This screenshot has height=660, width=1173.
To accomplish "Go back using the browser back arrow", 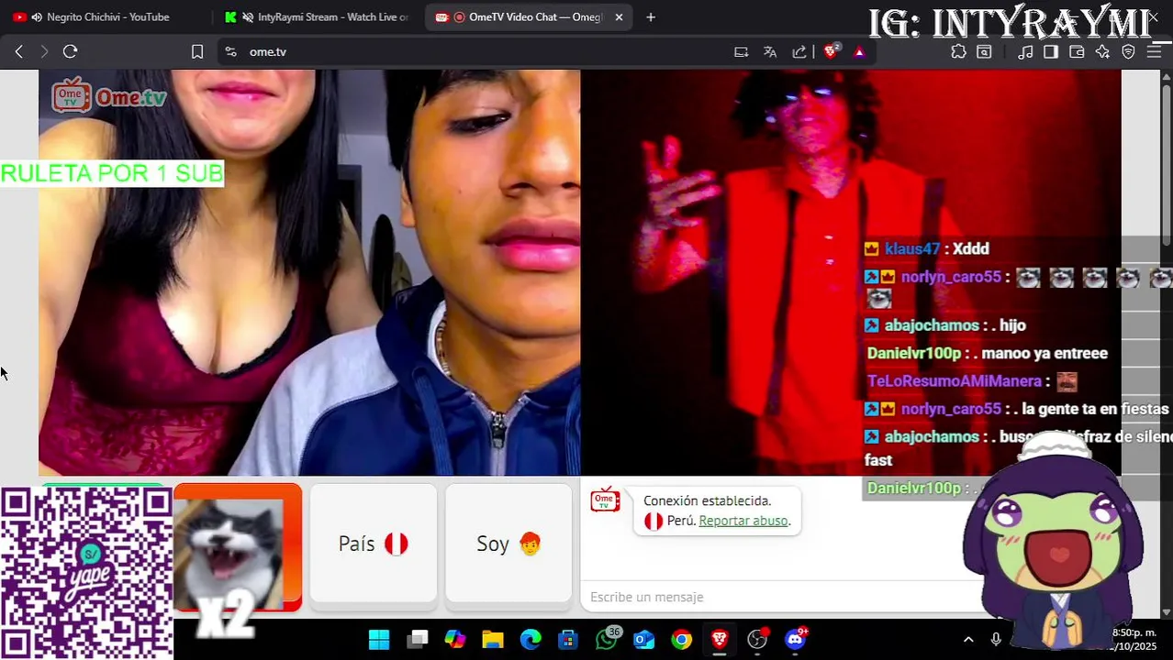I will coord(18,52).
